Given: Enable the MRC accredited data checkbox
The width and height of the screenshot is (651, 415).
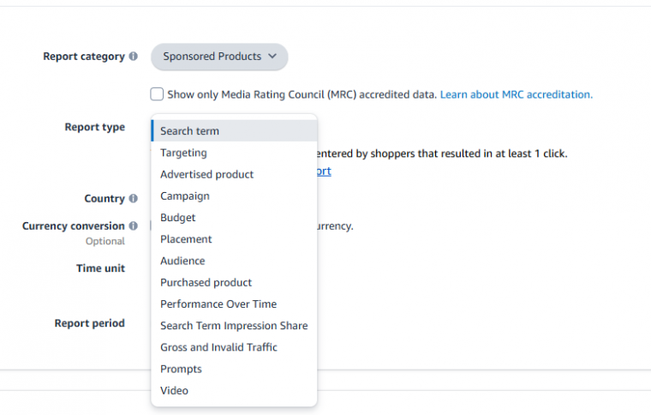Looking at the screenshot, I should click(157, 94).
